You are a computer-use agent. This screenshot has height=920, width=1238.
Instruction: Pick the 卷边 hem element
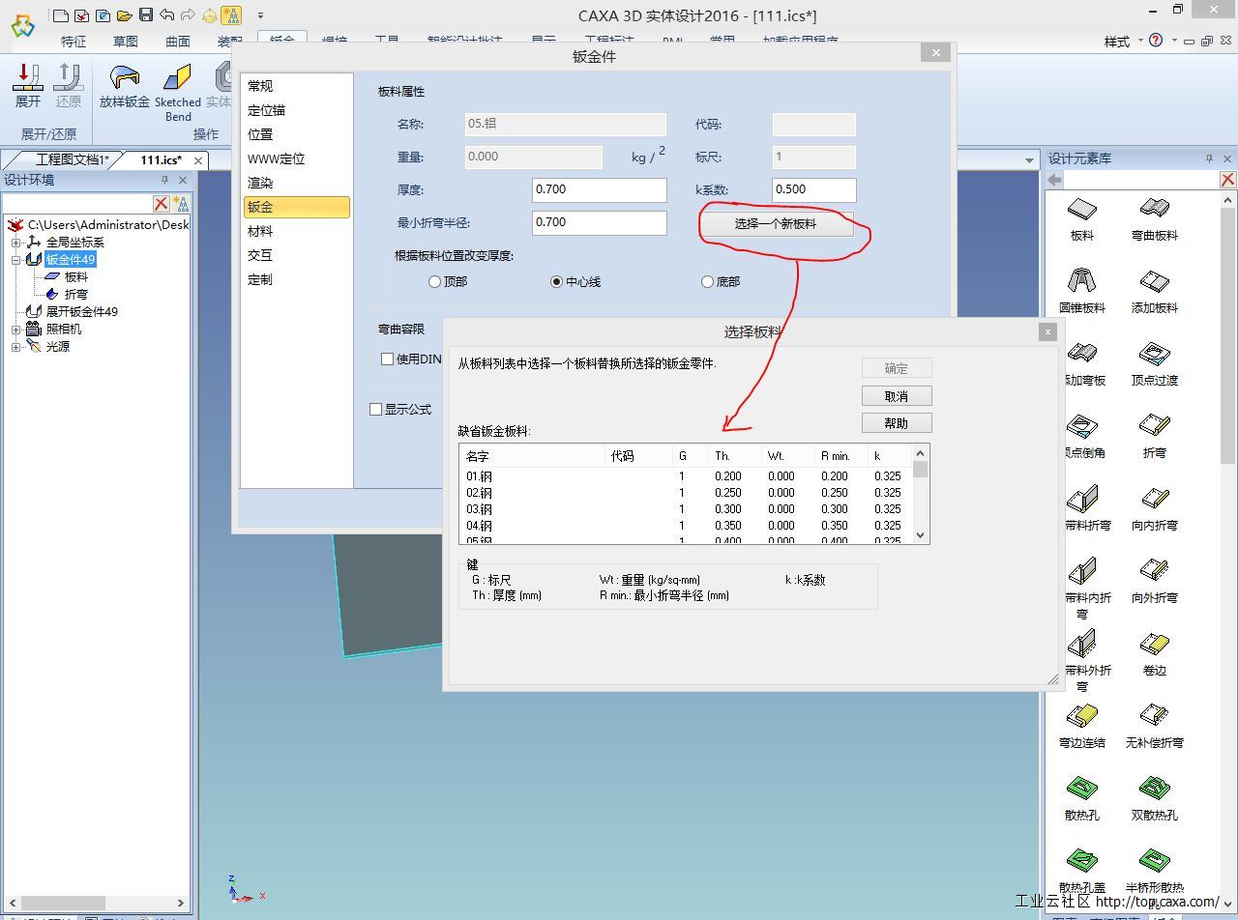point(1155,654)
